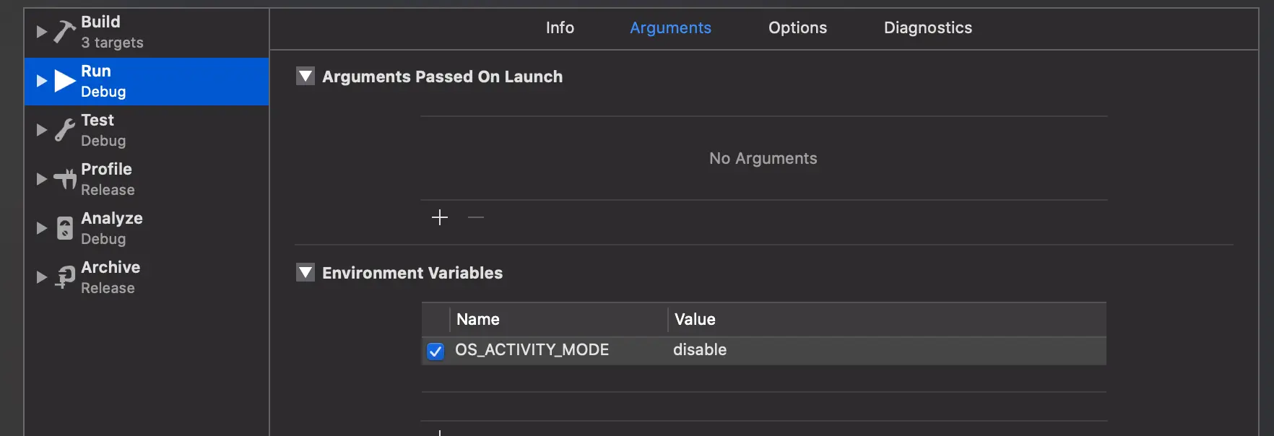Open the Diagnostics tab
This screenshot has height=436, width=1274.
(927, 27)
